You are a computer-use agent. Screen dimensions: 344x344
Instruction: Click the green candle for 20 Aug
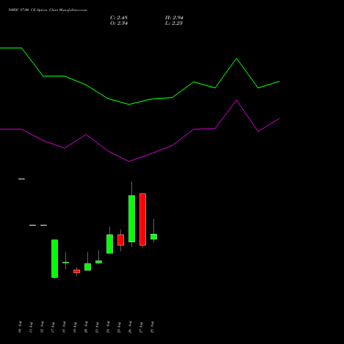coord(87,267)
